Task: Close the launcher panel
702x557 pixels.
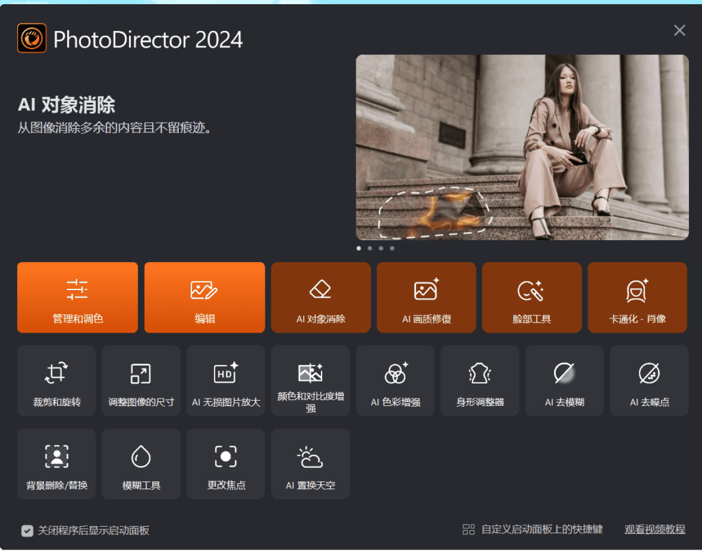Action: tap(679, 30)
